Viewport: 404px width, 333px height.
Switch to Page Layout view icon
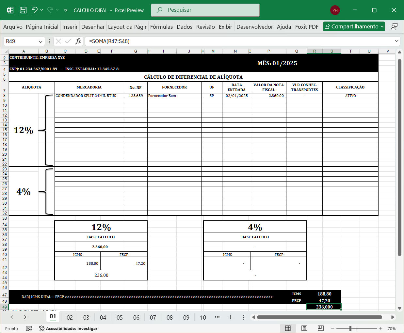click(304, 328)
